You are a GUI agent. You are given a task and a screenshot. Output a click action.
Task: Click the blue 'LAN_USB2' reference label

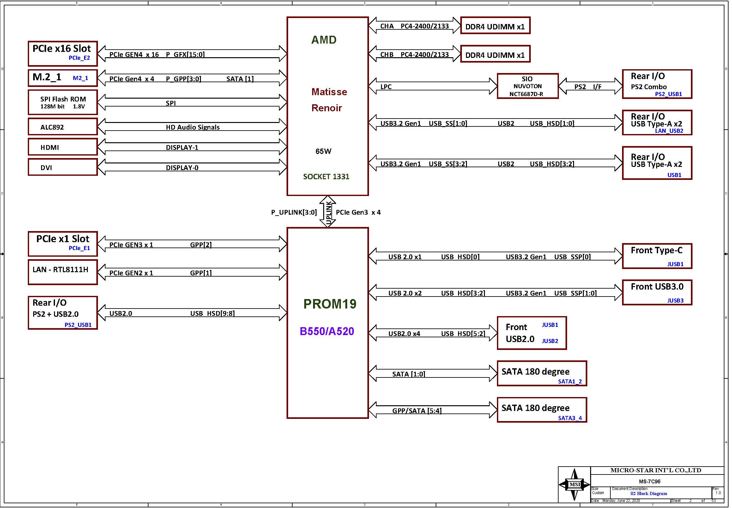click(669, 131)
